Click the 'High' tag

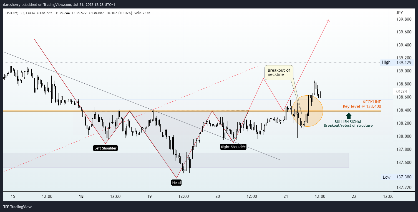[x=386, y=62]
